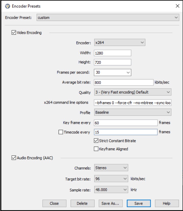Expand the Sample rate dropdown
The height and width of the screenshot is (211, 183).
point(111,190)
